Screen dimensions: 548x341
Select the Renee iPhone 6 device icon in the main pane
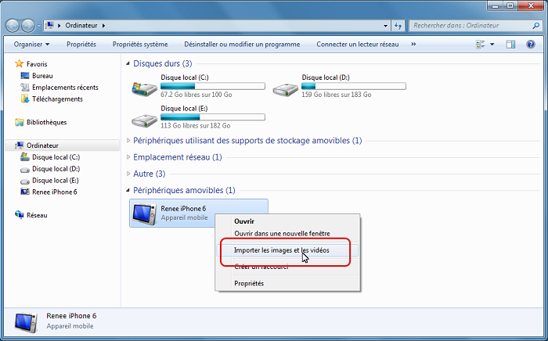pos(144,214)
